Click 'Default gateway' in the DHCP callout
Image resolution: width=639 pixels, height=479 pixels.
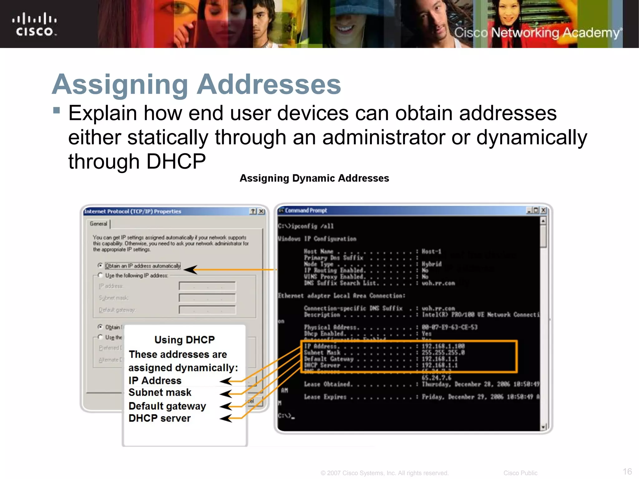tap(167, 406)
